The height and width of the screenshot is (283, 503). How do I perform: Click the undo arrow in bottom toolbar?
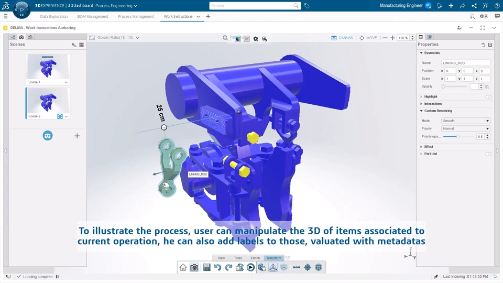click(x=217, y=267)
